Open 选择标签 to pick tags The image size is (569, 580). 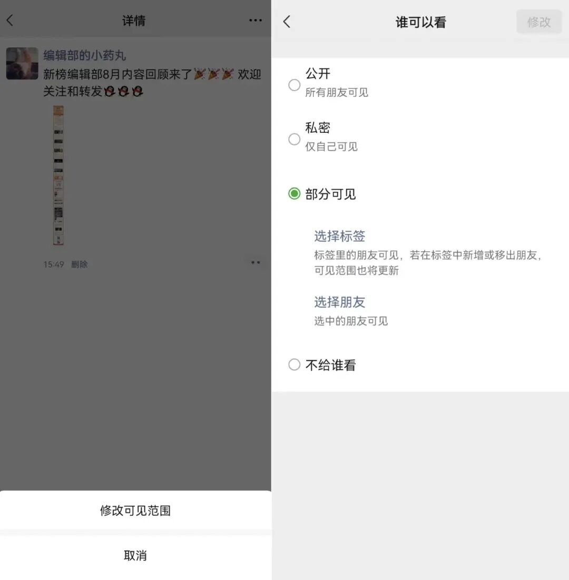click(x=339, y=237)
